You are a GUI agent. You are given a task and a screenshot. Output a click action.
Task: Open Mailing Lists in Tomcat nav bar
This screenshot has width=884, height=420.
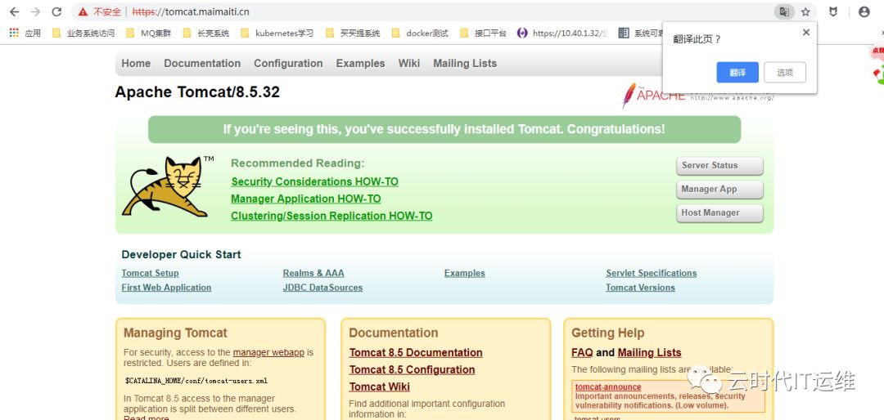click(x=465, y=64)
